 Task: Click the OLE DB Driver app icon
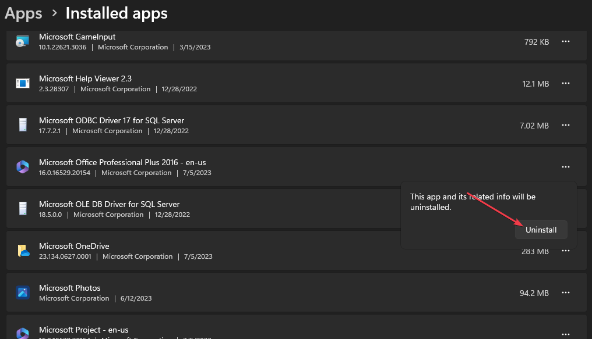tap(23, 209)
